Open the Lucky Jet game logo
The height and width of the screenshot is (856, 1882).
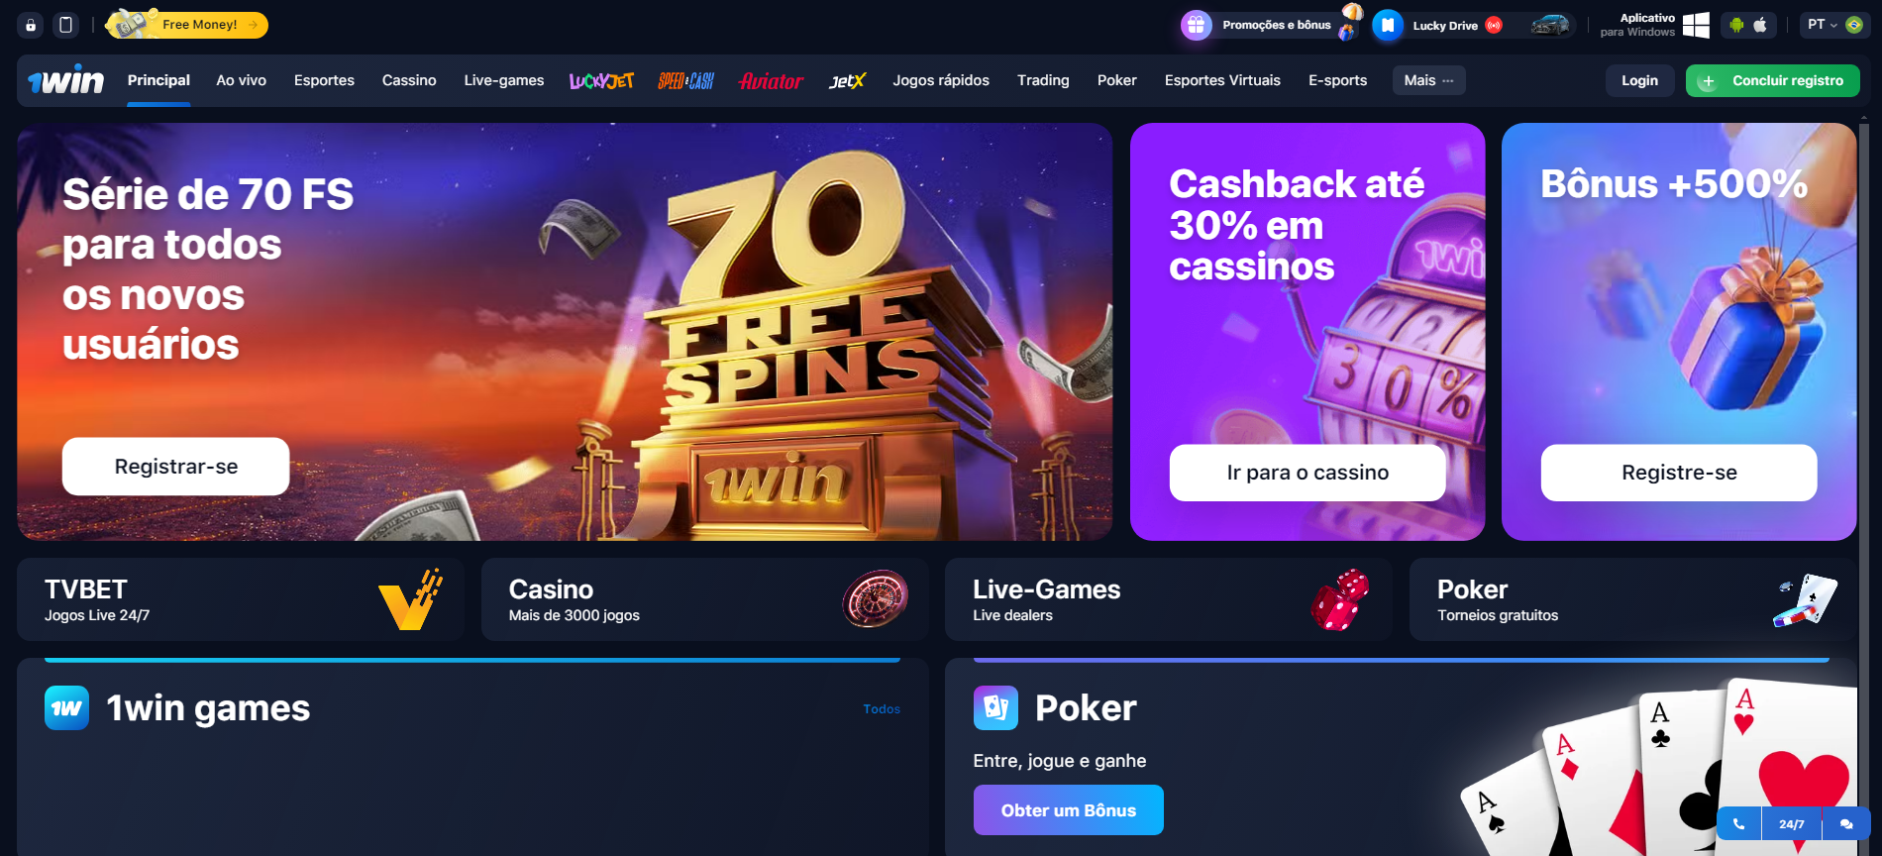[x=601, y=80]
